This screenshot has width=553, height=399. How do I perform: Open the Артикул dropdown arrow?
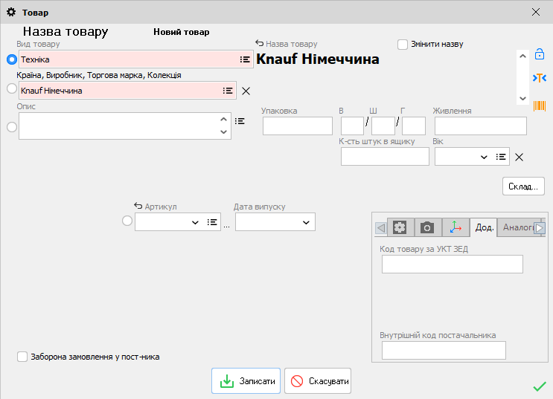(196, 222)
